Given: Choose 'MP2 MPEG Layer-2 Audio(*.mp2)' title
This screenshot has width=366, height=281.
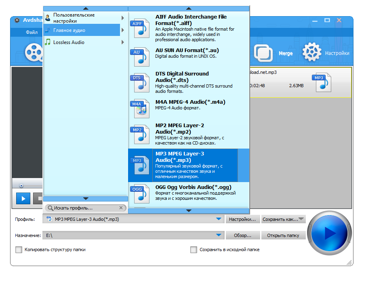Looking at the screenshot, I should [180, 129].
